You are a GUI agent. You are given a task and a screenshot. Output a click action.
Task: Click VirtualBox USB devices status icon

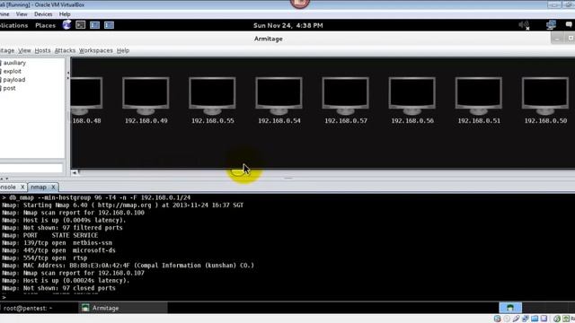pyautogui.click(x=516, y=319)
